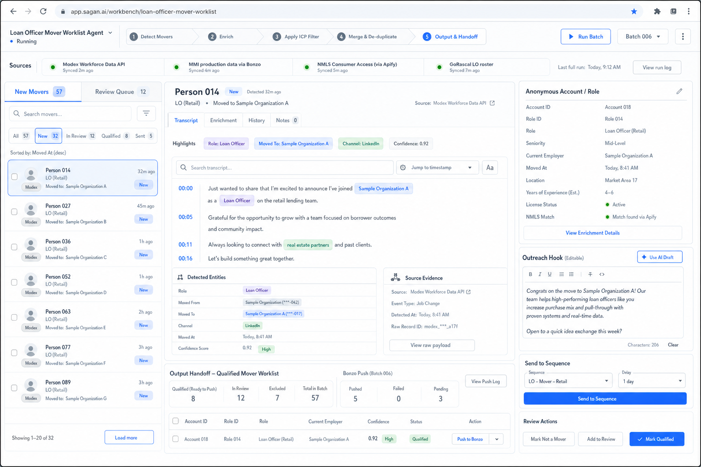Image resolution: width=701 pixels, height=467 pixels.
Task: Click the browser address bar
Action: 349,11
